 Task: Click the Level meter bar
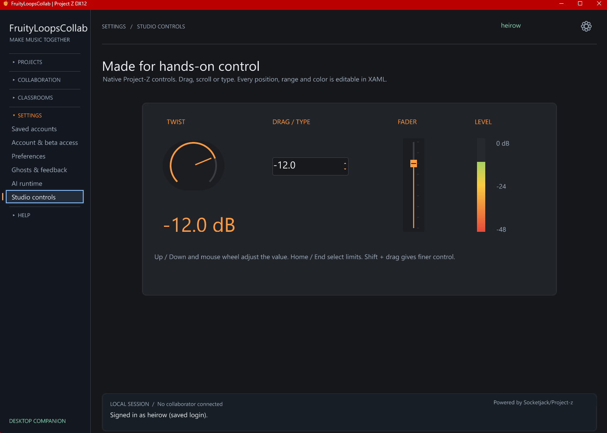tap(481, 185)
